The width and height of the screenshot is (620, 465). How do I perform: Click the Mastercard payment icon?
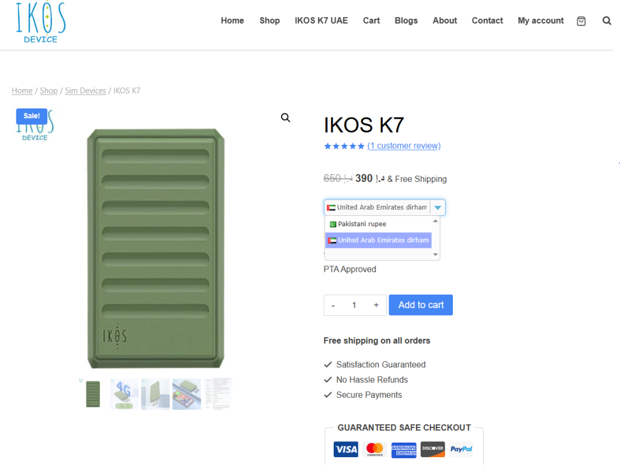click(374, 449)
